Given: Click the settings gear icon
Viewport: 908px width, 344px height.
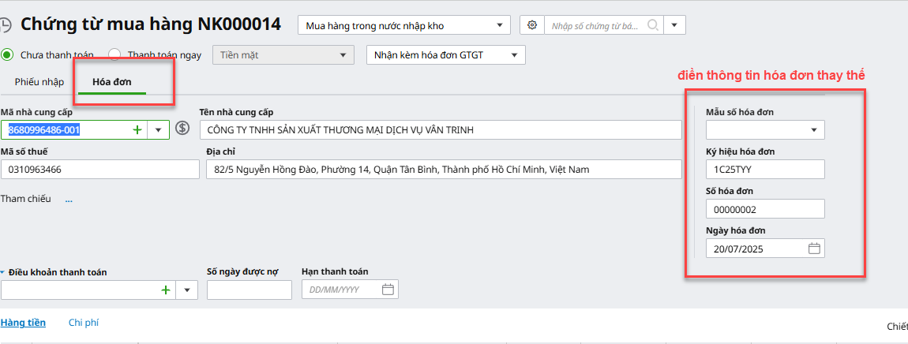Looking at the screenshot, I should coord(532,25).
